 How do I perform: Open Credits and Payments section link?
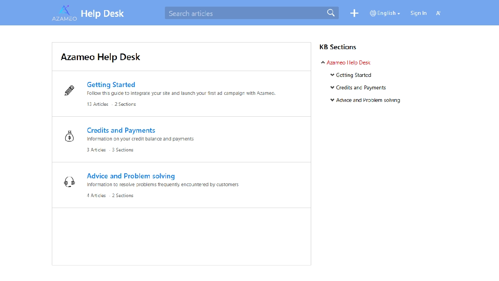[121, 130]
